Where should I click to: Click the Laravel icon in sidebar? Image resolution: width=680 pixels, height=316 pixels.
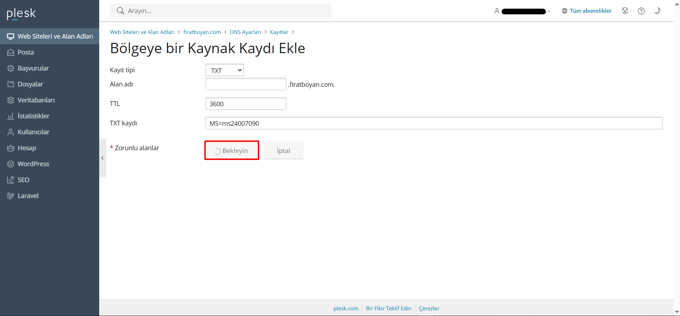pos(11,196)
